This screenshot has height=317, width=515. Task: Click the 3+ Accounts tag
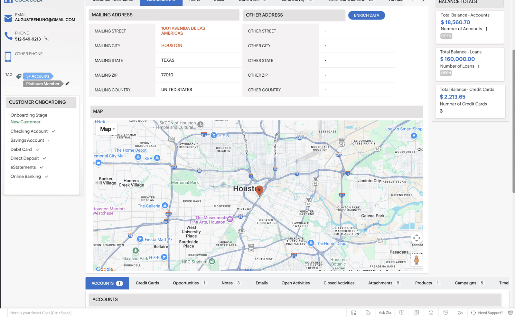[38, 76]
